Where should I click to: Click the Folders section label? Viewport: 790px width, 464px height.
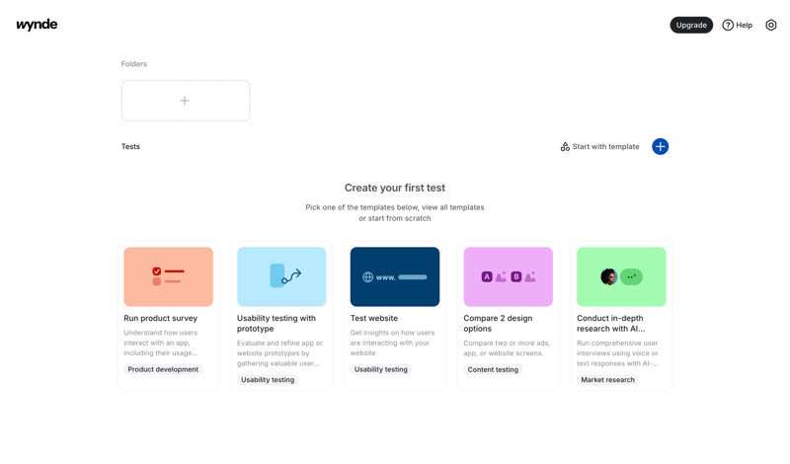click(134, 64)
